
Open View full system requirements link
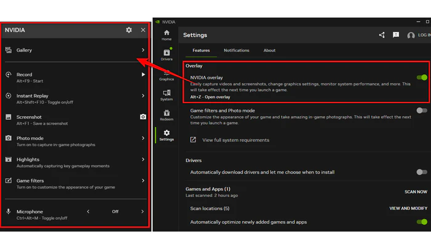[236, 140]
